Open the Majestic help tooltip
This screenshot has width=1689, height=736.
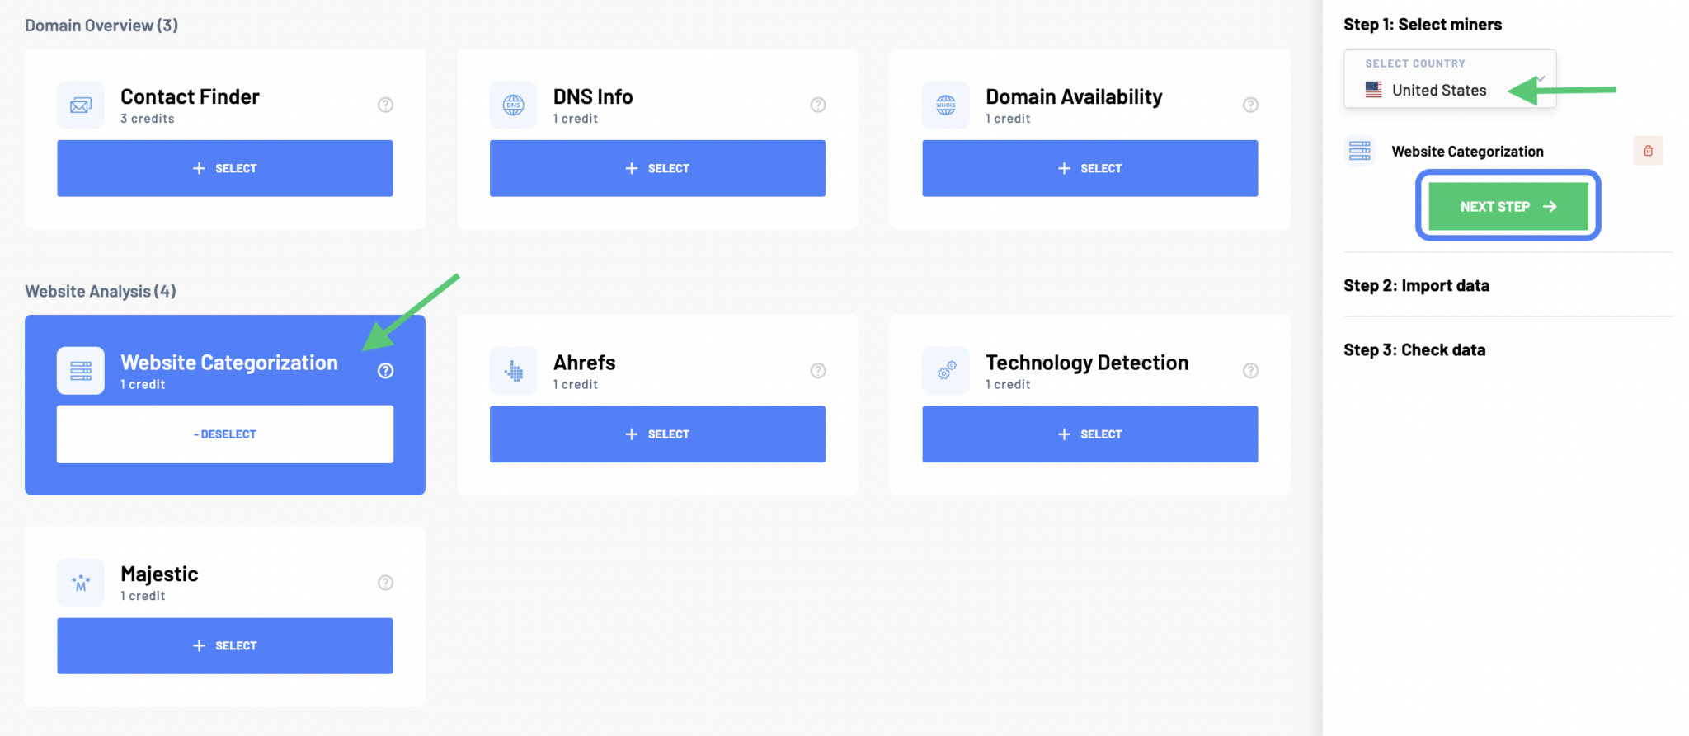385,583
